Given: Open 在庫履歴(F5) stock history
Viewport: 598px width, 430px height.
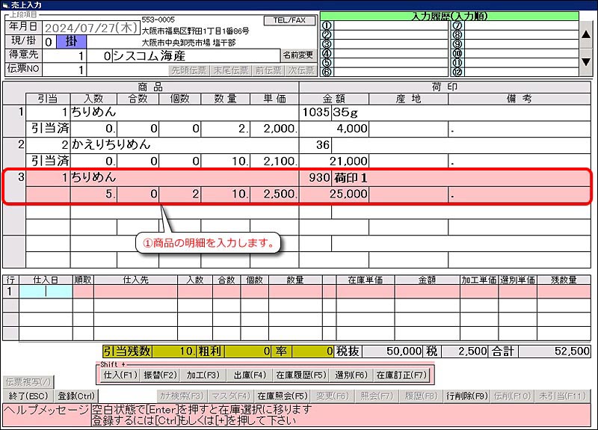Looking at the screenshot, I should (301, 375).
